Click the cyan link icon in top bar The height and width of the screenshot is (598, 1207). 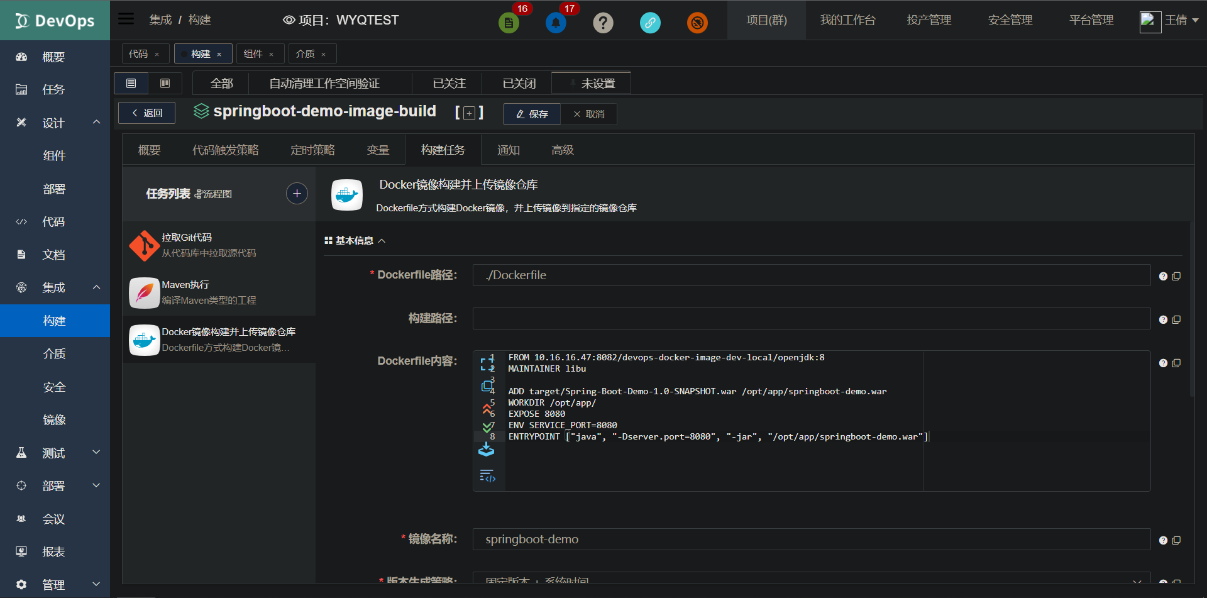pos(650,23)
